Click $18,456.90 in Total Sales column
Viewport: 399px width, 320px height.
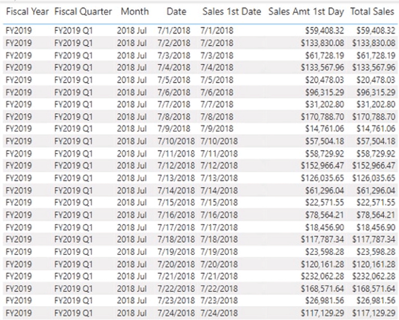tap(375, 228)
